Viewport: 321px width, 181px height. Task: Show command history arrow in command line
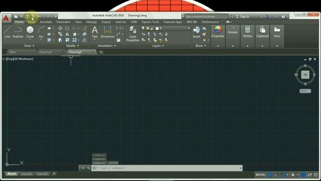pyautogui.click(x=241, y=168)
